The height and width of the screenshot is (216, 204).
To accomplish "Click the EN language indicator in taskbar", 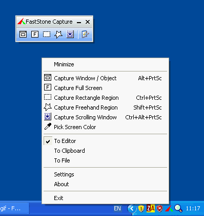I will pyautogui.click(x=117, y=209).
